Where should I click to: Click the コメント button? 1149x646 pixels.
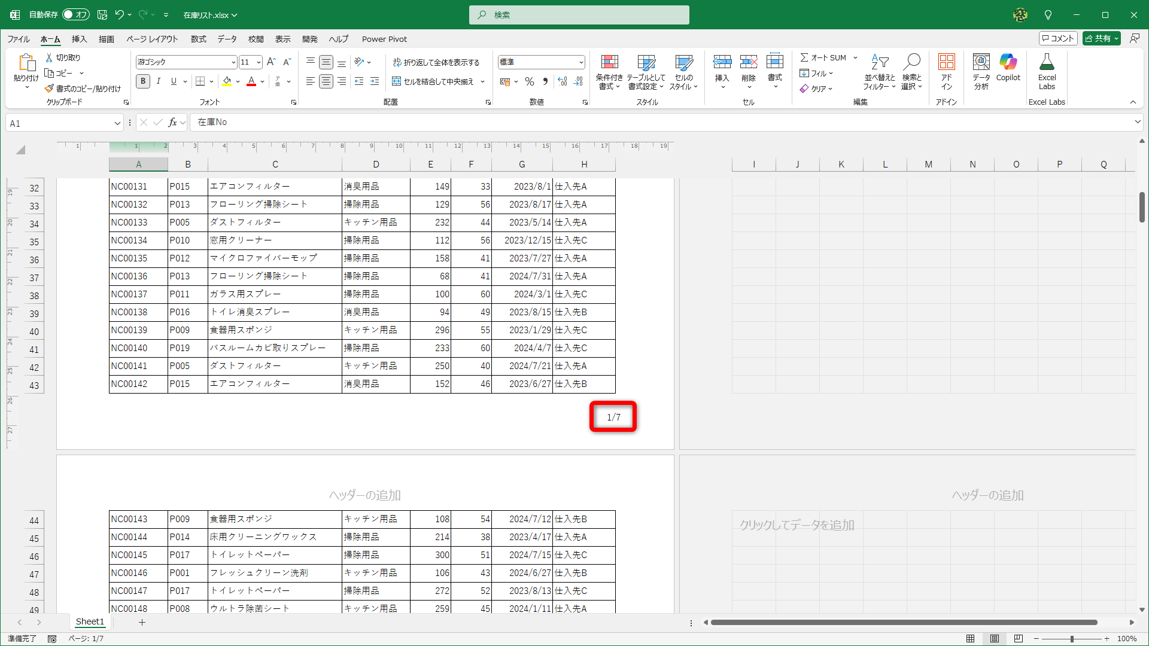1058,38
